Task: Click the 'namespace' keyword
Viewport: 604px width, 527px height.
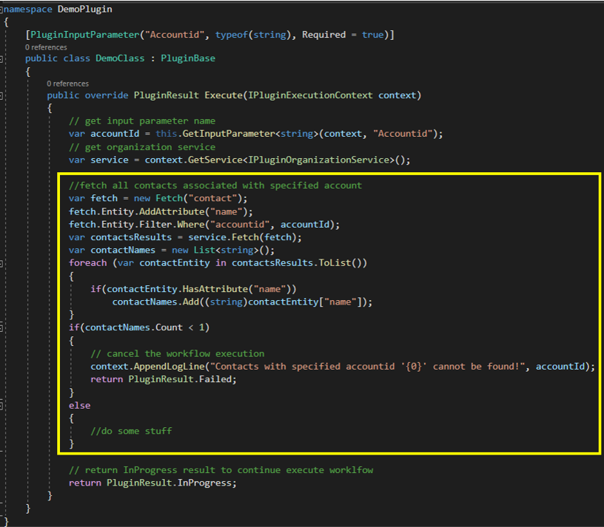Action: (x=27, y=9)
